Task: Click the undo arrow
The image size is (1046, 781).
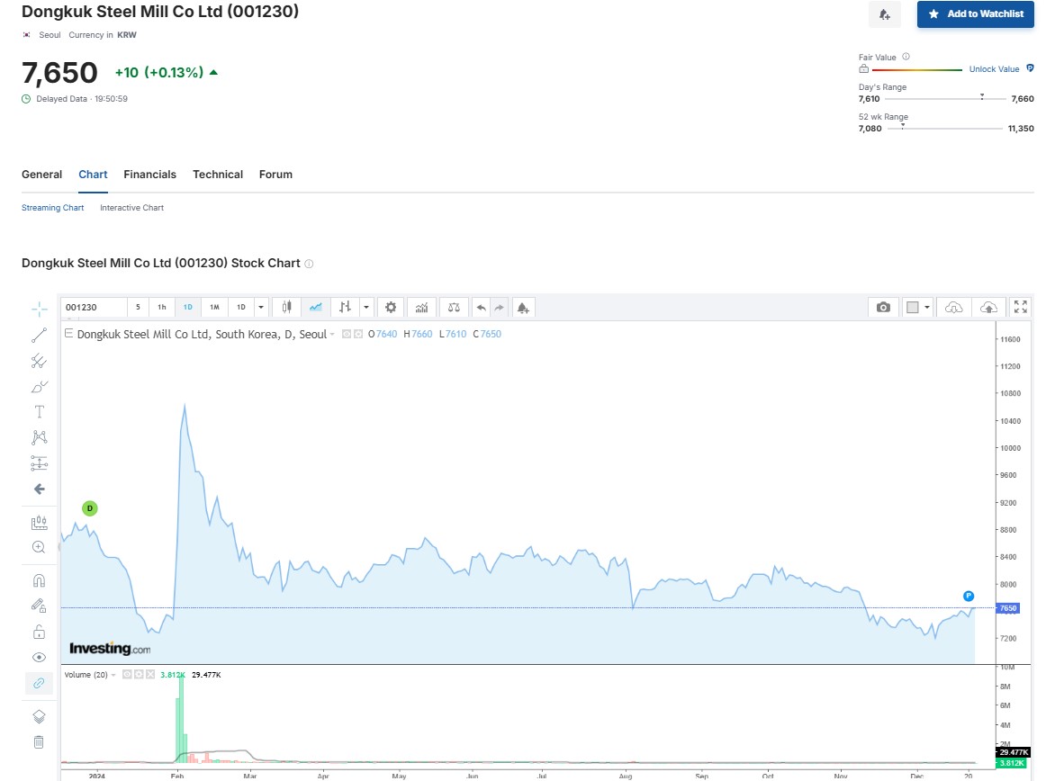Action: click(481, 308)
